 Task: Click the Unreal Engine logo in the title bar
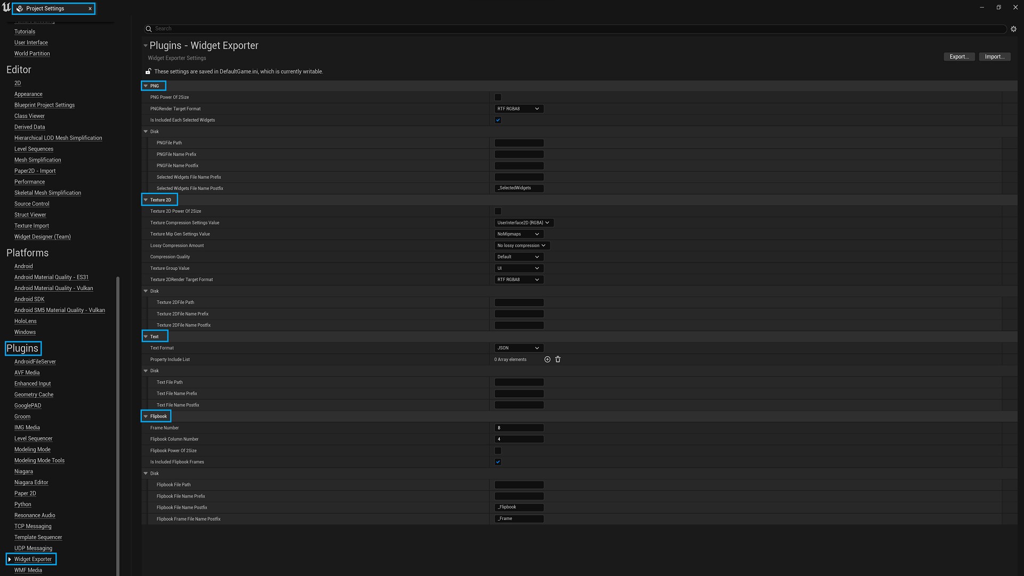(6, 7)
